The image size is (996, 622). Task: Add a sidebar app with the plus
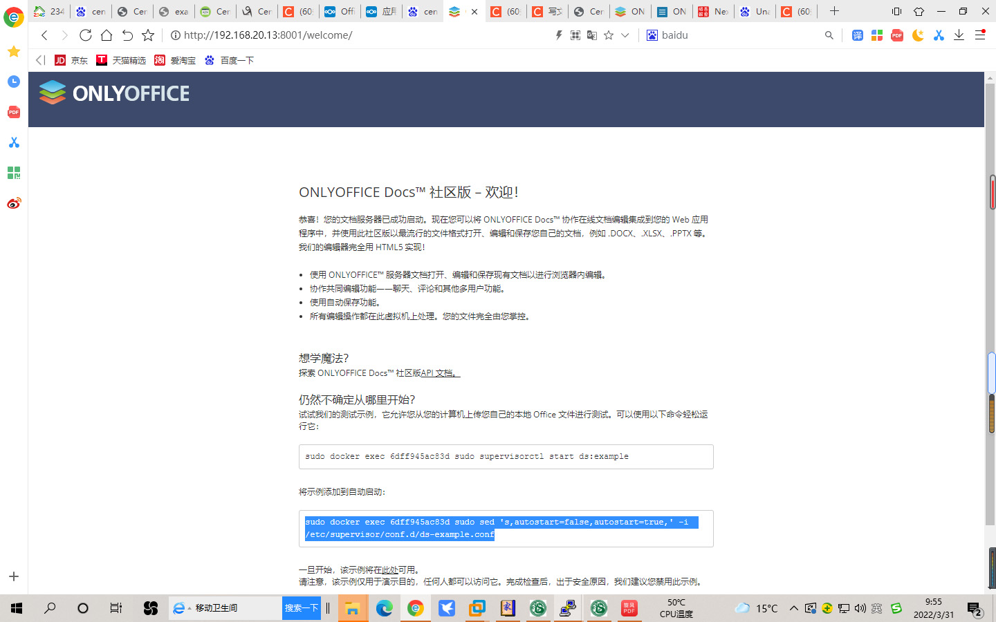click(14, 576)
